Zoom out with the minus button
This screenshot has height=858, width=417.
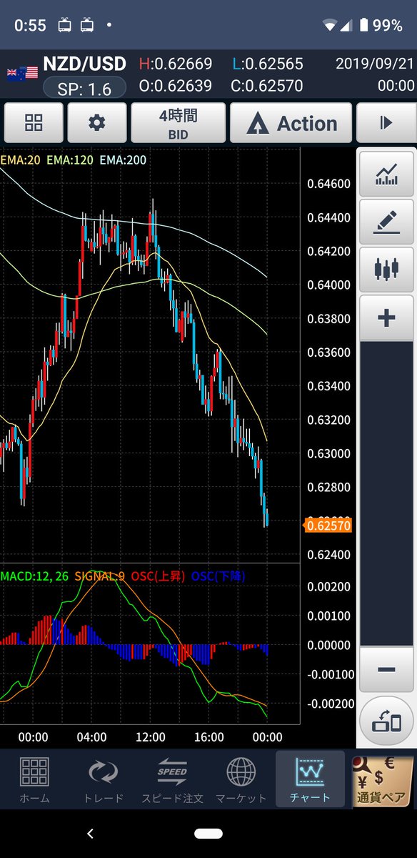coord(386,669)
